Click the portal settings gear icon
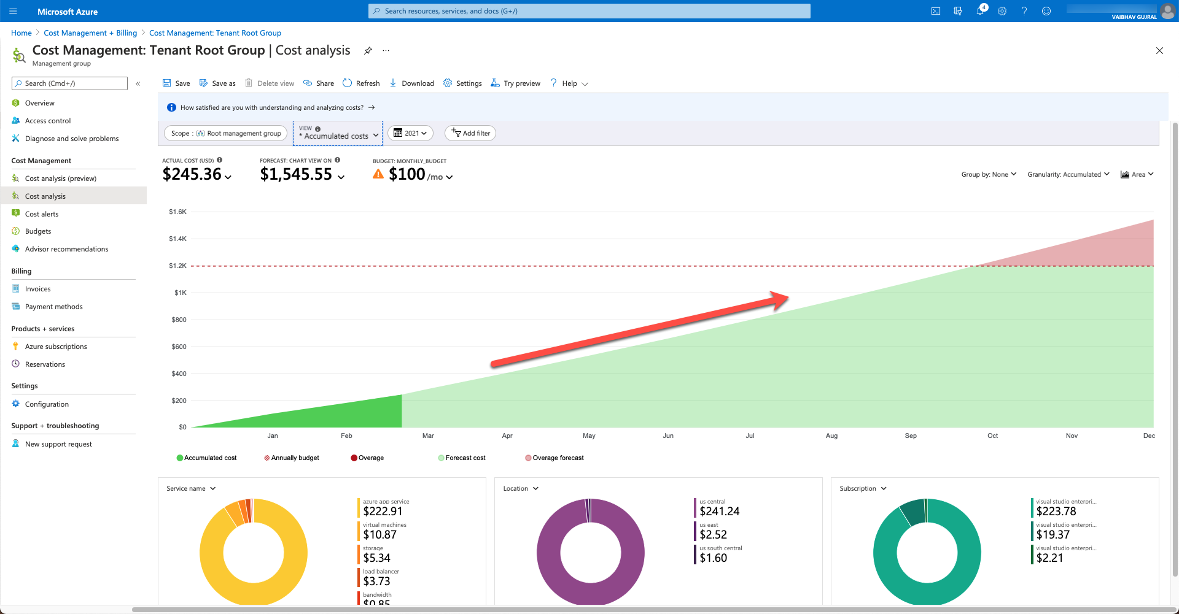The width and height of the screenshot is (1179, 614). point(1002,11)
